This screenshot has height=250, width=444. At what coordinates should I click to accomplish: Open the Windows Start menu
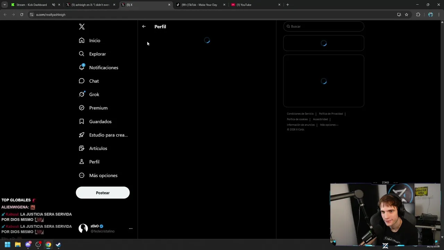(x=7, y=244)
